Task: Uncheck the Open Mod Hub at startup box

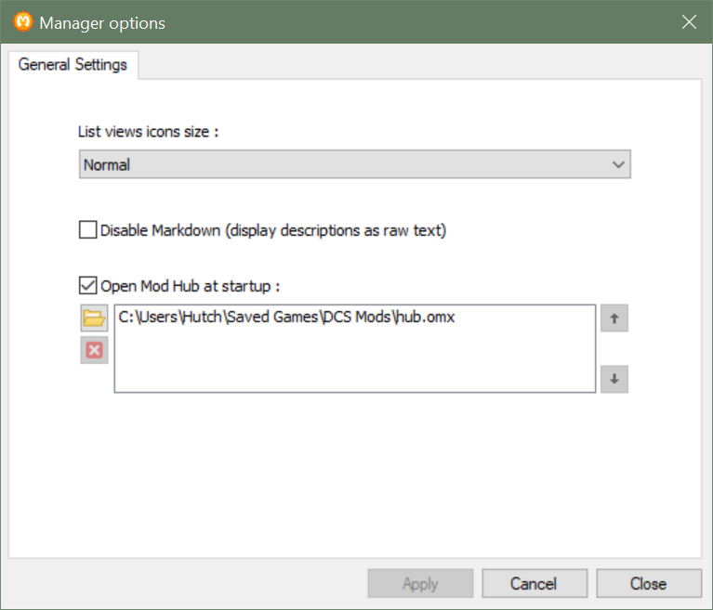Action: 87,286
